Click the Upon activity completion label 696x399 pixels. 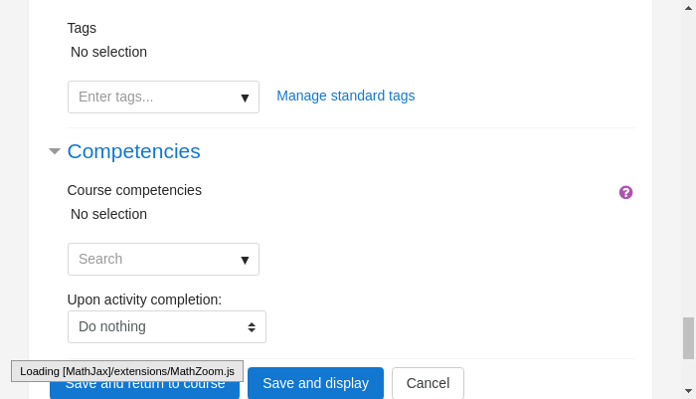[x=144, y=299]
